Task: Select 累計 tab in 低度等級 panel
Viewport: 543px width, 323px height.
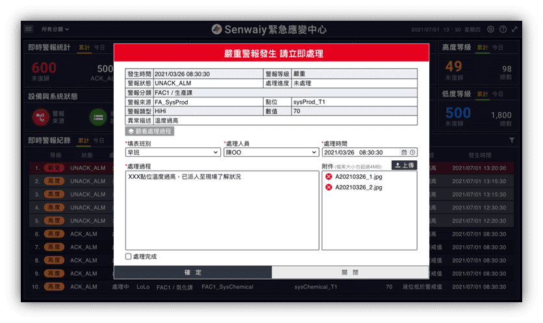Action: (x=483, y=94)
